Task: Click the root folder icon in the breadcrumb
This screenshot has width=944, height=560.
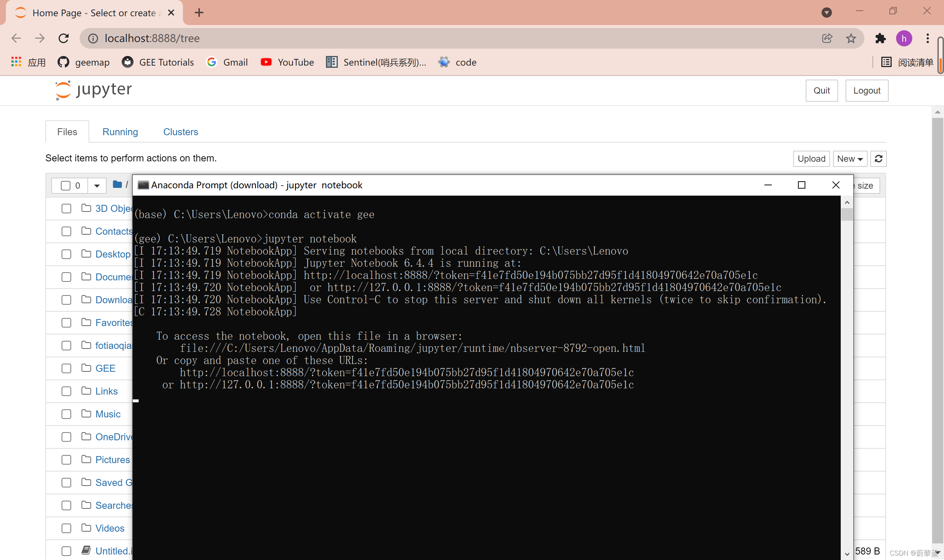Action: click(117, 185)
